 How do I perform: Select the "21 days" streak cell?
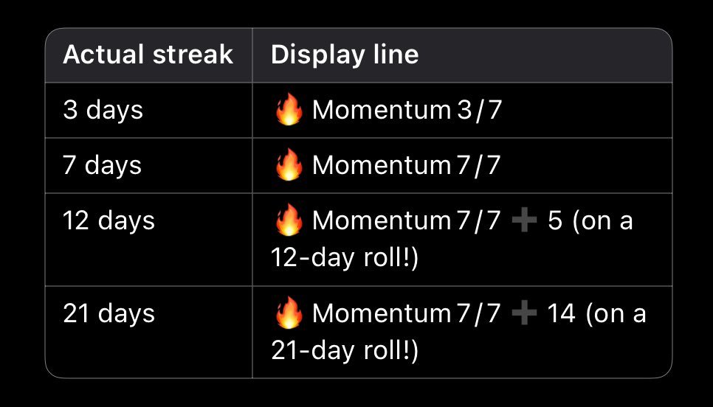(x=108, y=313)
